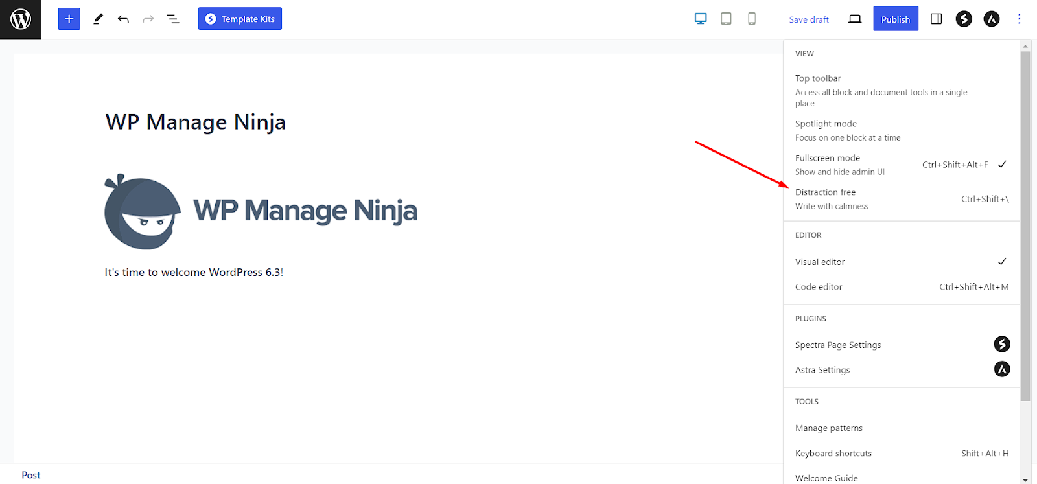
Task: Click the menu scrollbar thumb
Action: (1025, 225)
